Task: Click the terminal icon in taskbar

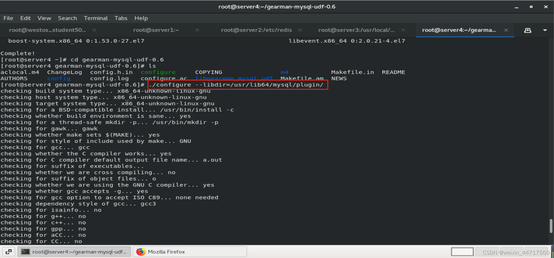Action: tap(26, 252)
